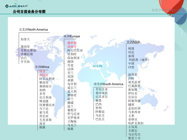
Task: Select 法国 in the Europe list
Action: pos(70,69)
